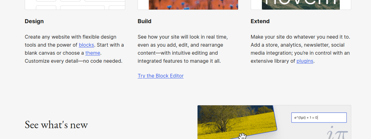Click the rendered iπ formula graphic
Screen dimensions: 371x139
[338, 133]
